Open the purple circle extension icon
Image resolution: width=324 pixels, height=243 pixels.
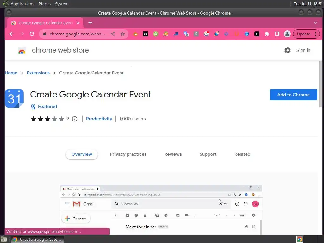pos(227,34)
